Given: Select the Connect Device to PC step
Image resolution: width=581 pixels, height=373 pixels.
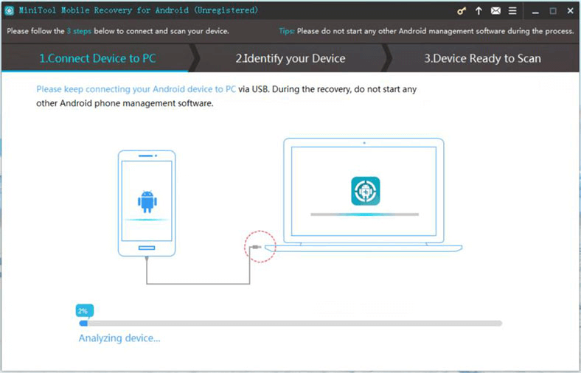Looking at the screenshot, I should tap(97, 58).
